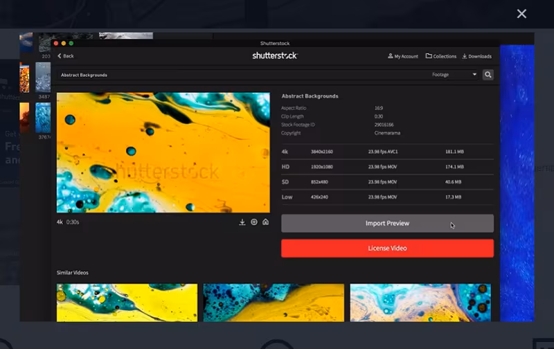Click the Import Preview button
554x349 pixels.
pos(387,223)
